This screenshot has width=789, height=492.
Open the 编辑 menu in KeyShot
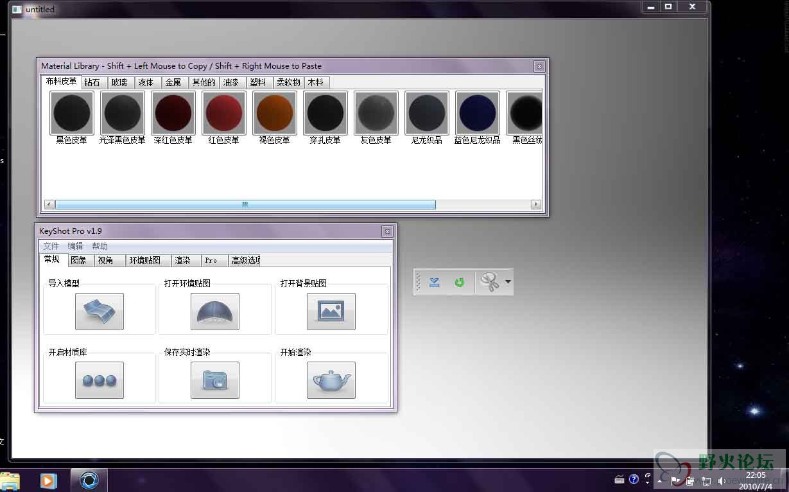point(75,246)
